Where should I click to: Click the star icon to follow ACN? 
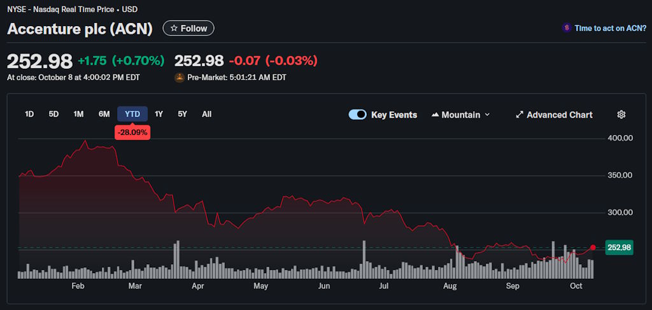click(174, 28)
